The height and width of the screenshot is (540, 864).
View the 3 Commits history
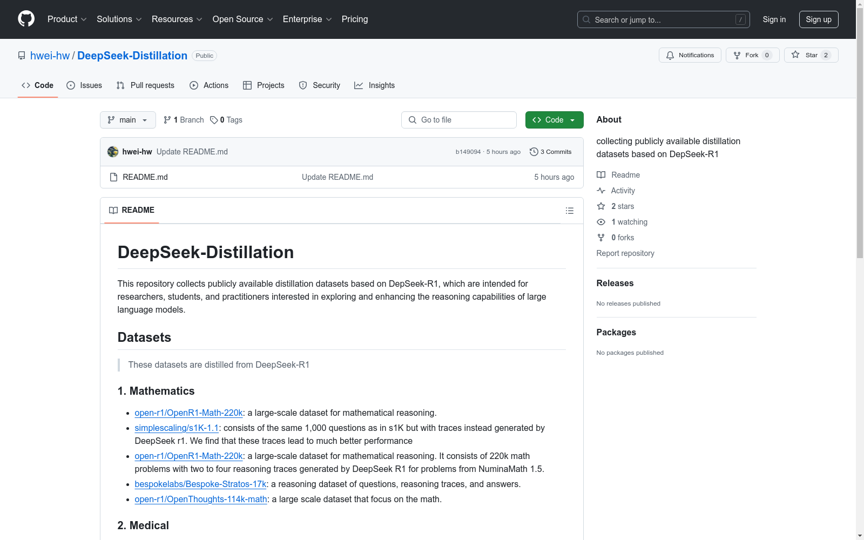[x=551, y=152]
